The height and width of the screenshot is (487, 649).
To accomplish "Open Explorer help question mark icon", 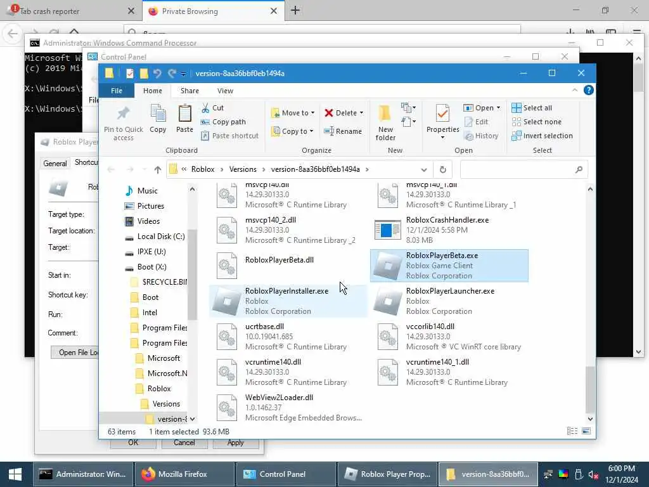I will 588,90.
